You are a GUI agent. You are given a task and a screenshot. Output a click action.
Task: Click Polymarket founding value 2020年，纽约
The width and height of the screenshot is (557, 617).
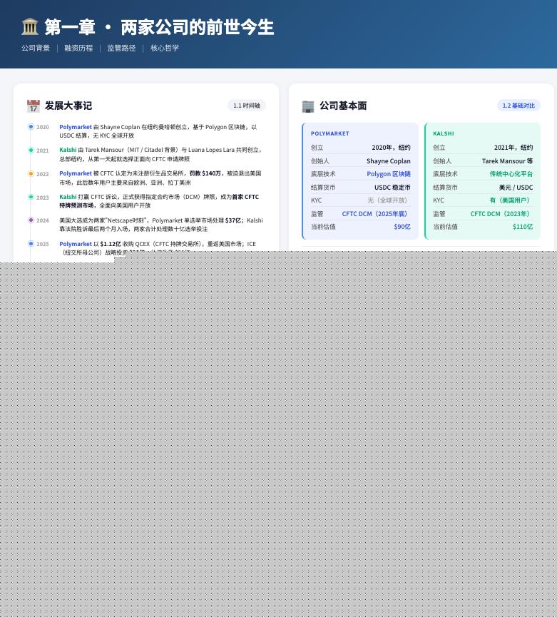coord(391,148)
